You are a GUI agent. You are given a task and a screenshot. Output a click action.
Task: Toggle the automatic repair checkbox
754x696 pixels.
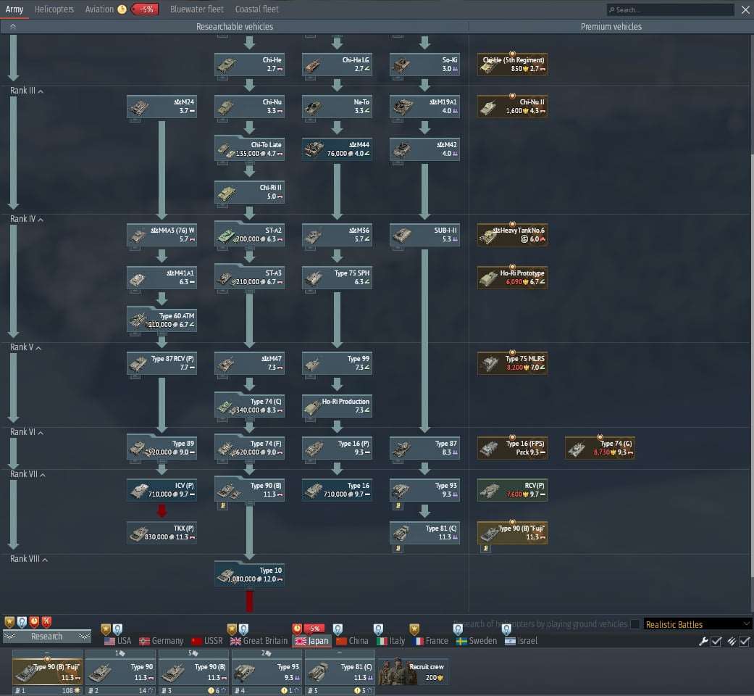click(x=716, y=641)
